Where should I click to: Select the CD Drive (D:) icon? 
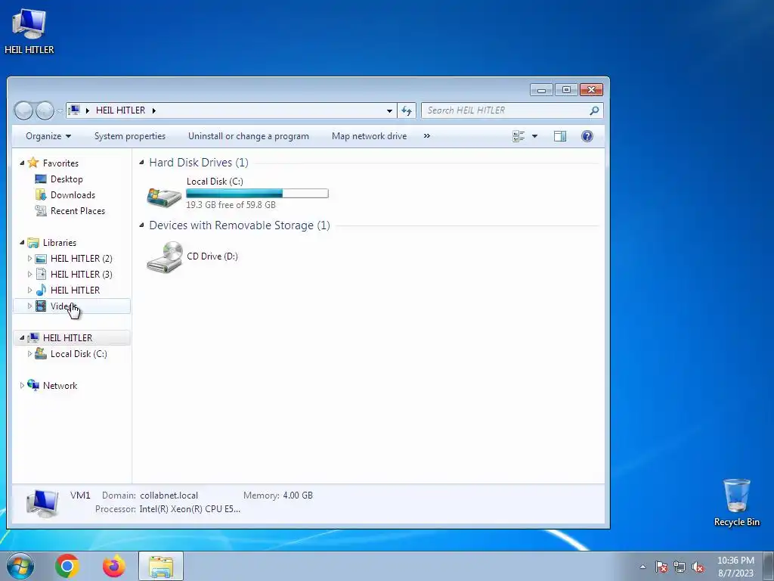[165, 256]
